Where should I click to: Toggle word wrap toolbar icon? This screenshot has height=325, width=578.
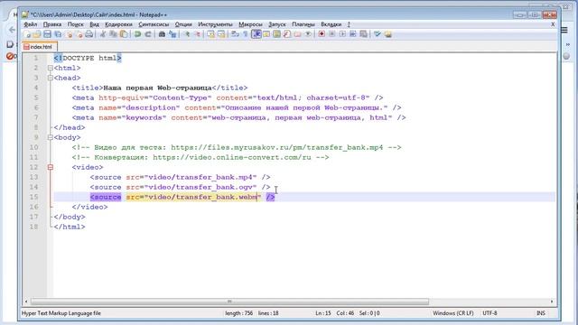tap(235, 34)
